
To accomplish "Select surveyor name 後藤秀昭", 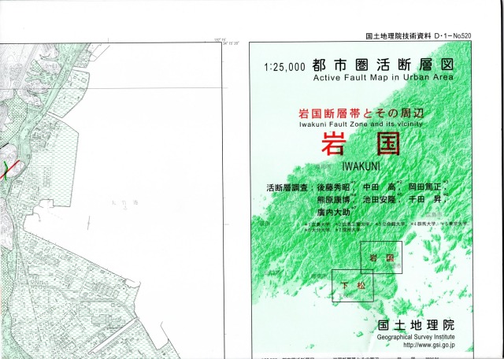I will click(x=333, y=187).
